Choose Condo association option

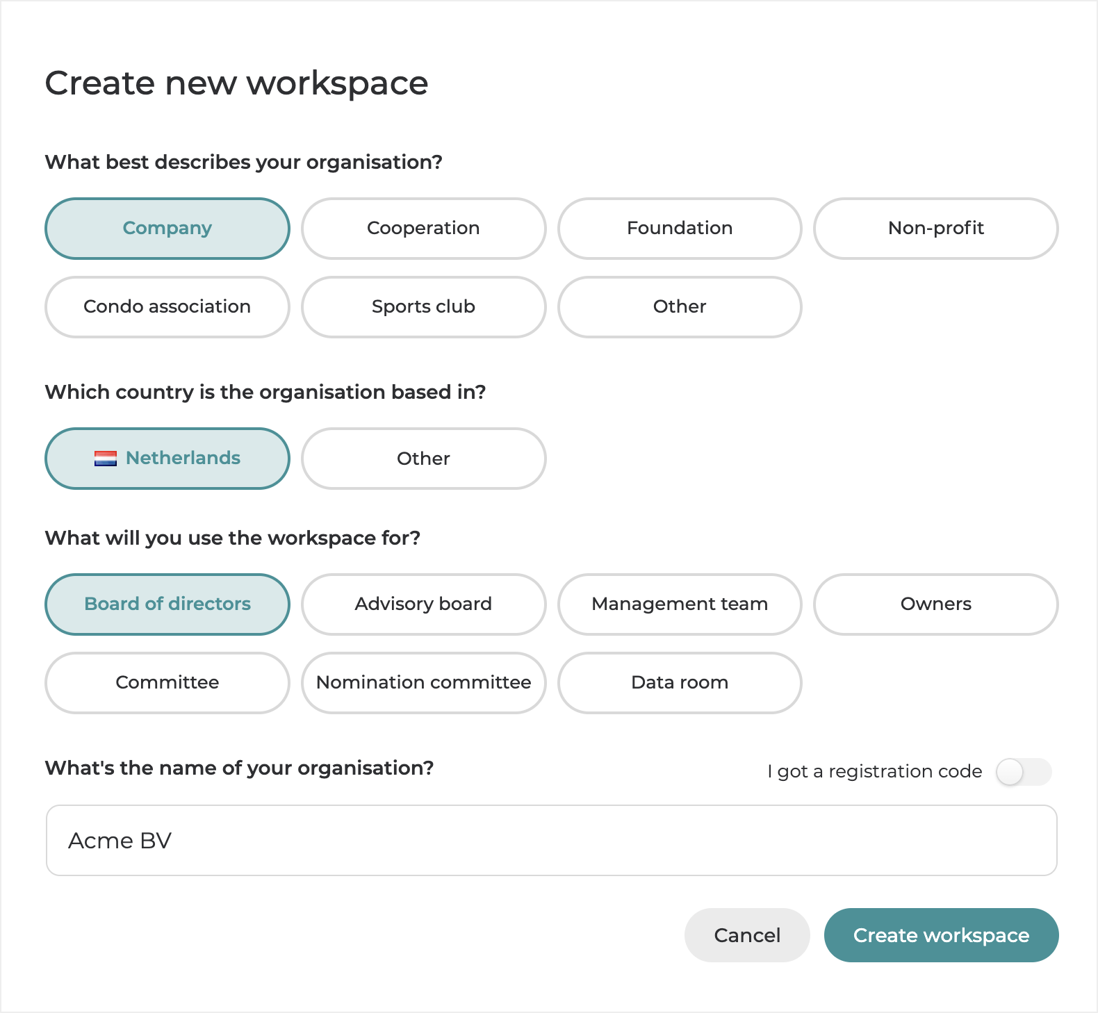[167, 307]
